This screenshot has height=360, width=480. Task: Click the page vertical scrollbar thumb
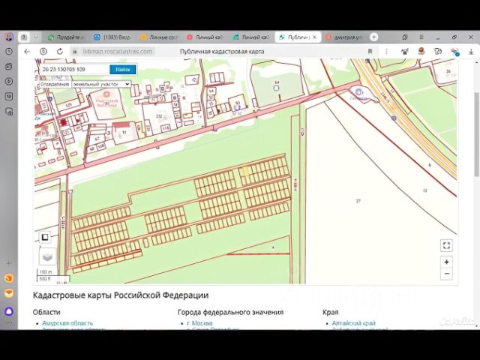pyautogui.click(x=477, y=134)
